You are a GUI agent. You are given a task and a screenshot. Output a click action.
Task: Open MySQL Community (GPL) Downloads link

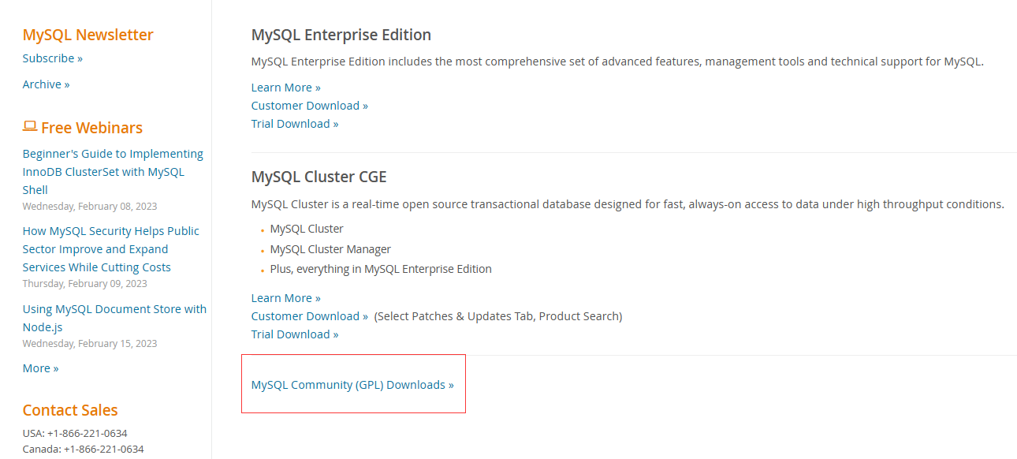[352, 385]
